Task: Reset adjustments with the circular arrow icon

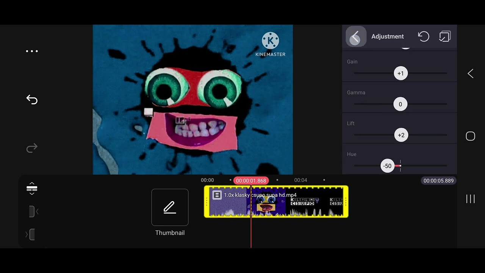Action: pos(423,36)
